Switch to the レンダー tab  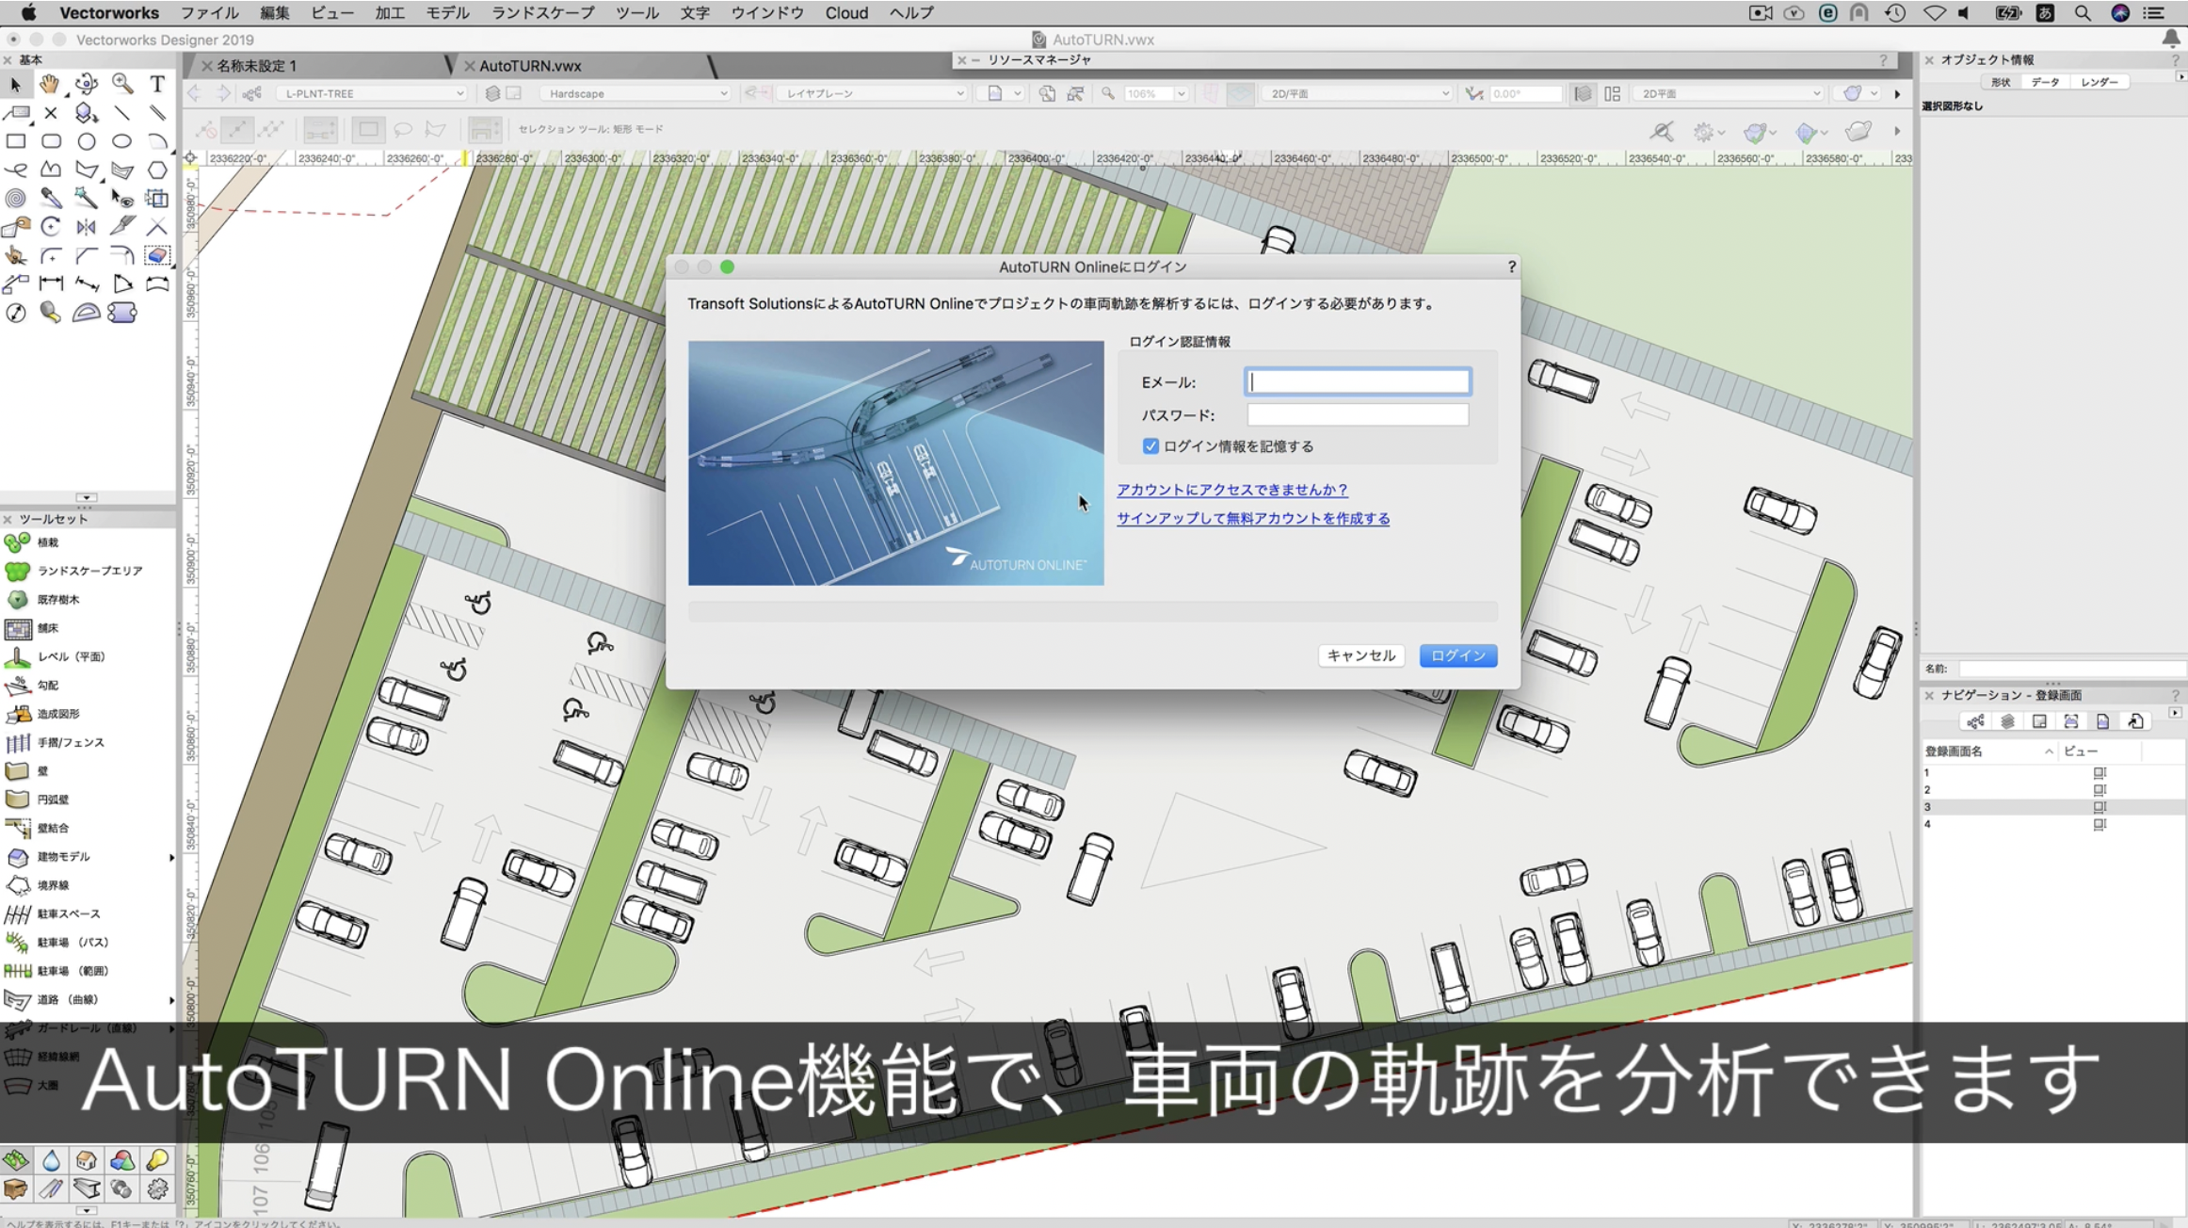click(2099, 82)
